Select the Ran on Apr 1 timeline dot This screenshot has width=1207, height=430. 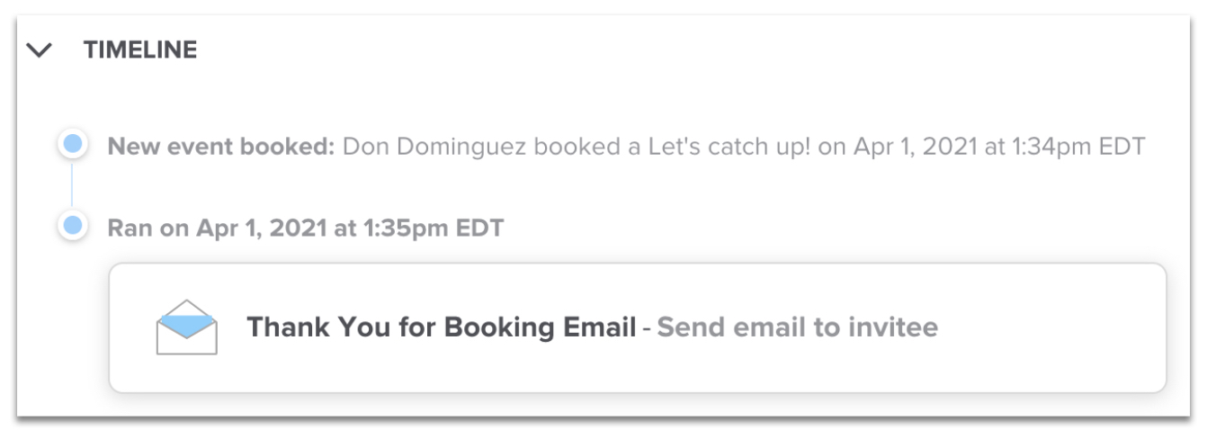(x=73, y=226)
